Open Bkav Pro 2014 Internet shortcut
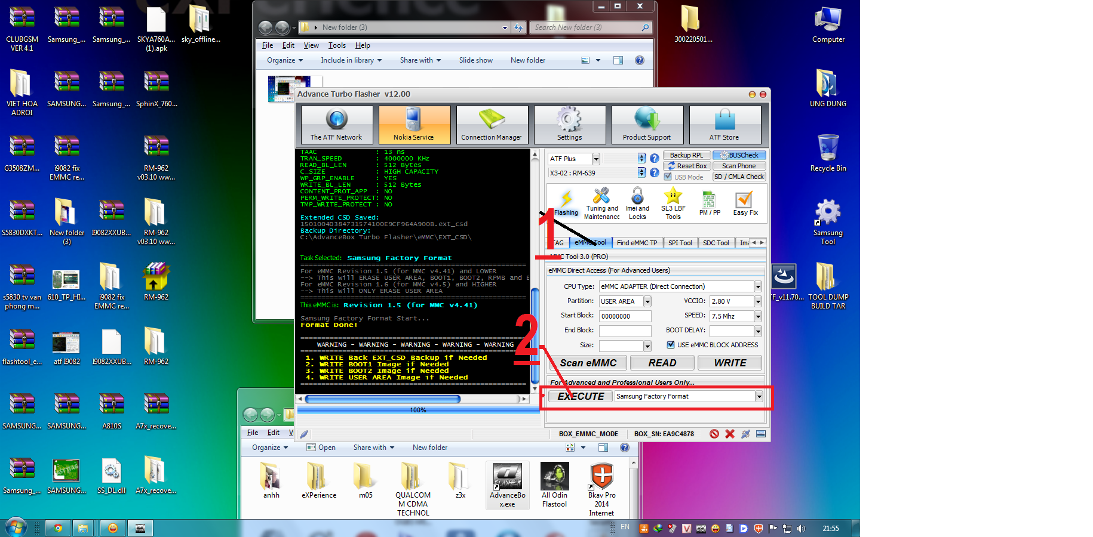The width and height of the screenshot is (1093, 537). point(602,489)
